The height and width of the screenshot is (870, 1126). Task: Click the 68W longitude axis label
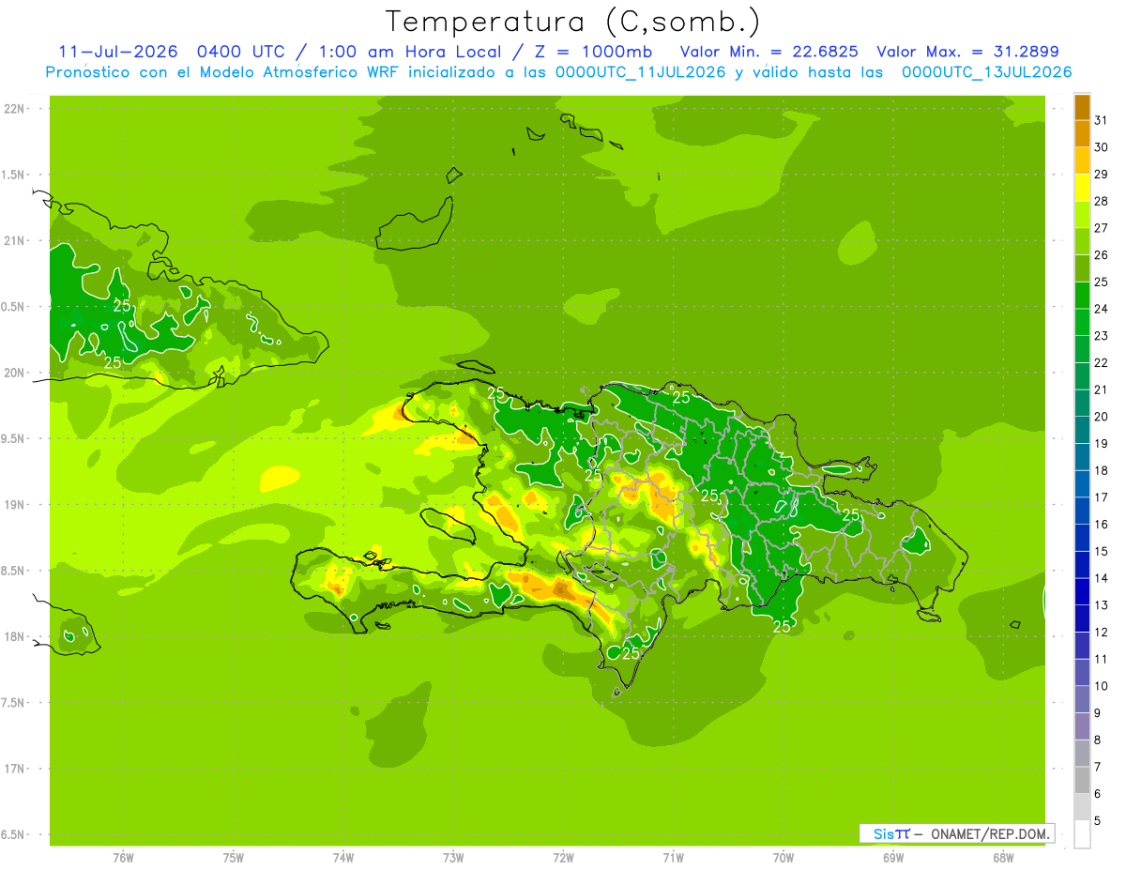(x=1003, y=858)
